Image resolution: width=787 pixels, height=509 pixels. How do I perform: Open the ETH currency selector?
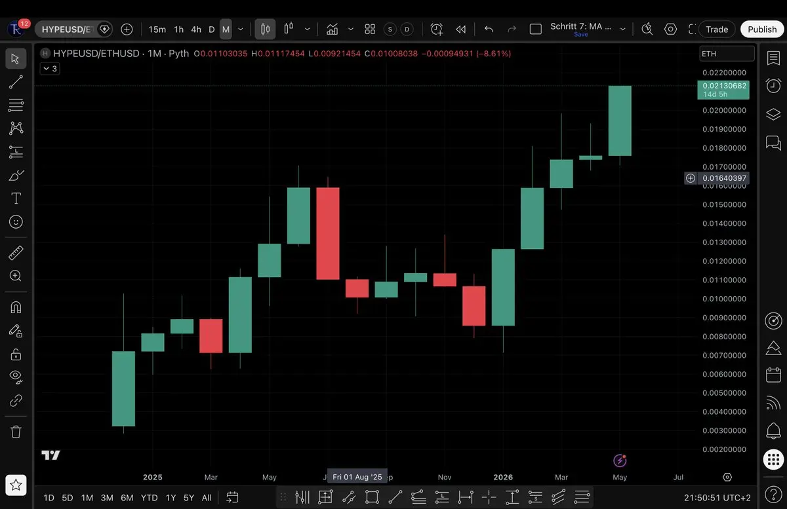(727, 54)
